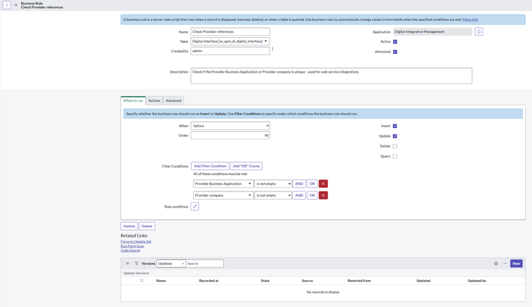Toggle Versions list filter funnel
This screenshot has width=532, height=307.
pyautogui.click(x=136, y=263)
